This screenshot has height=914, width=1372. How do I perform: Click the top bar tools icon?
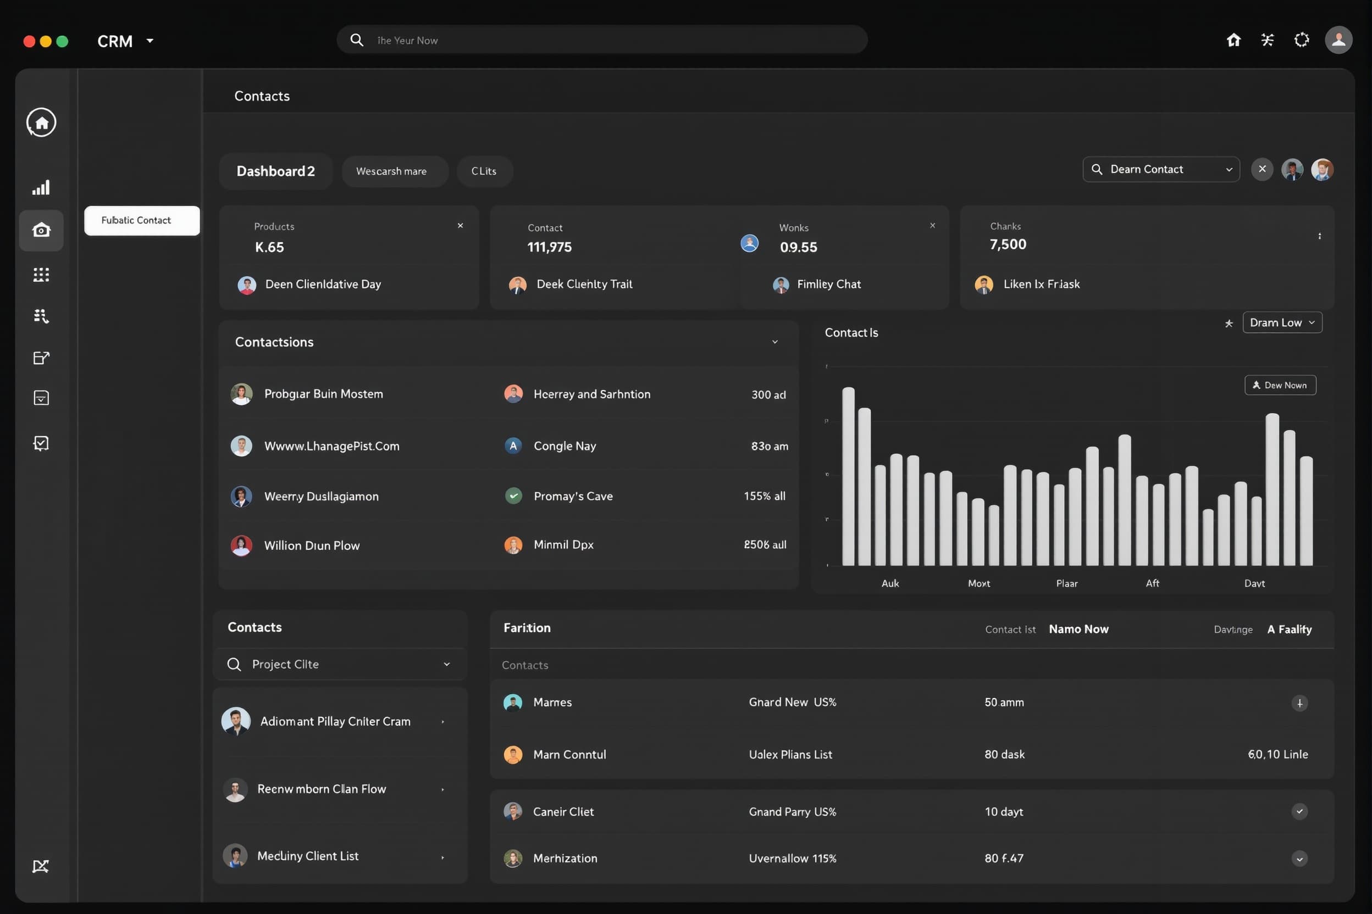(1267, 40)
